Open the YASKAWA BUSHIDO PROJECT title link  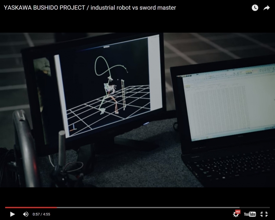click(x=45, y=8)
